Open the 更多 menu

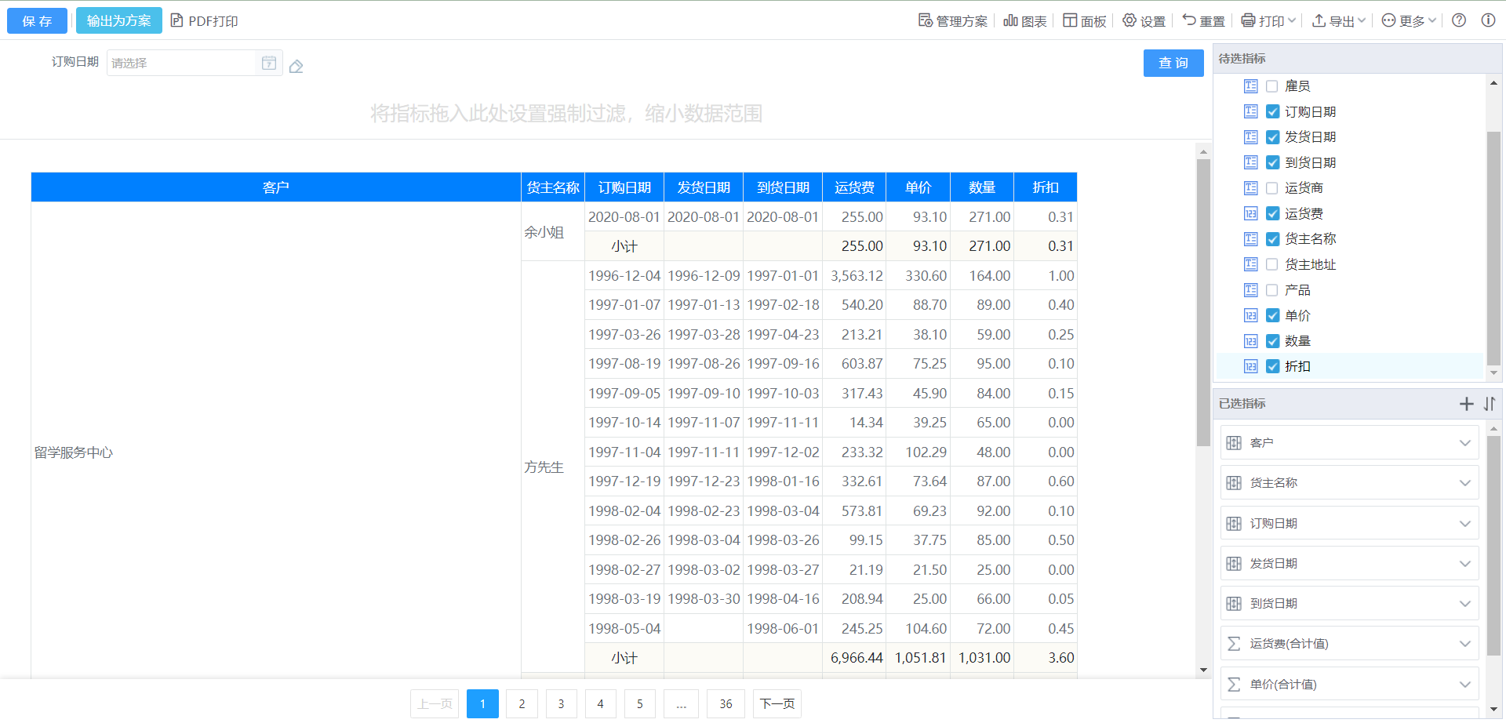[1409, 21]
